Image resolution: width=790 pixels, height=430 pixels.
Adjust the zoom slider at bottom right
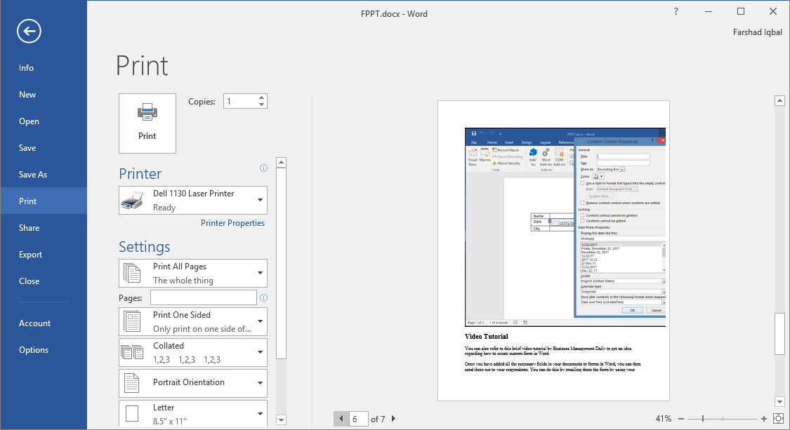[x=702, y=418]
